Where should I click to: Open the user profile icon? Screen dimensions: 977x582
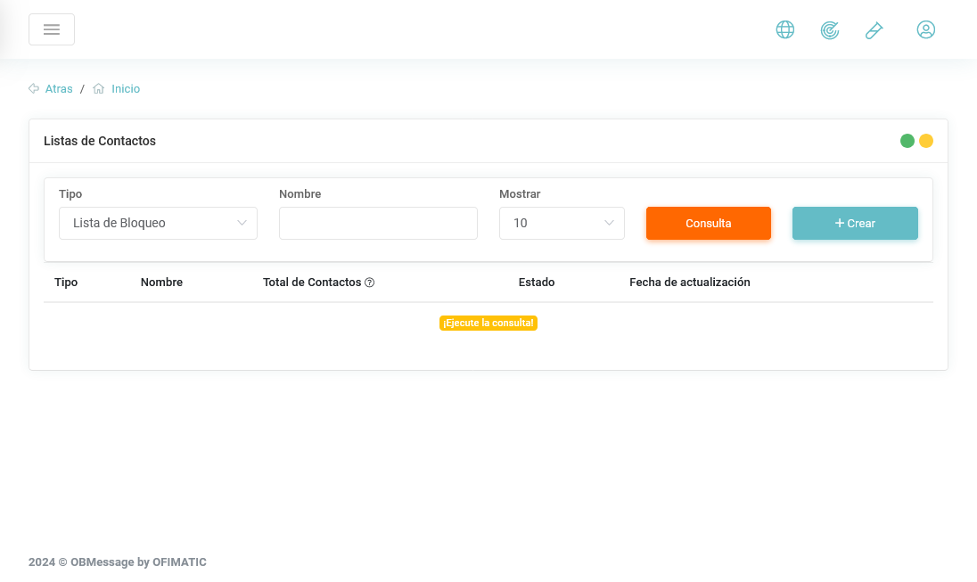[926, 29]
